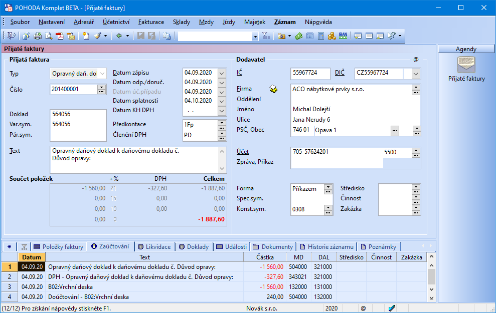496x313 pixels.
Task: Open the Datum zápisu date picker
Action: [x=222, y=73]
